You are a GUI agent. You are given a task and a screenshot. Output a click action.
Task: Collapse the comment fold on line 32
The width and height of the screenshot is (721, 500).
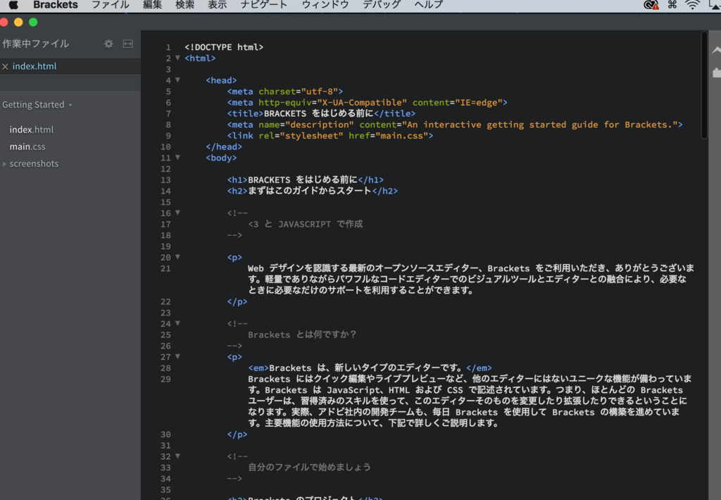pos(177,456)
